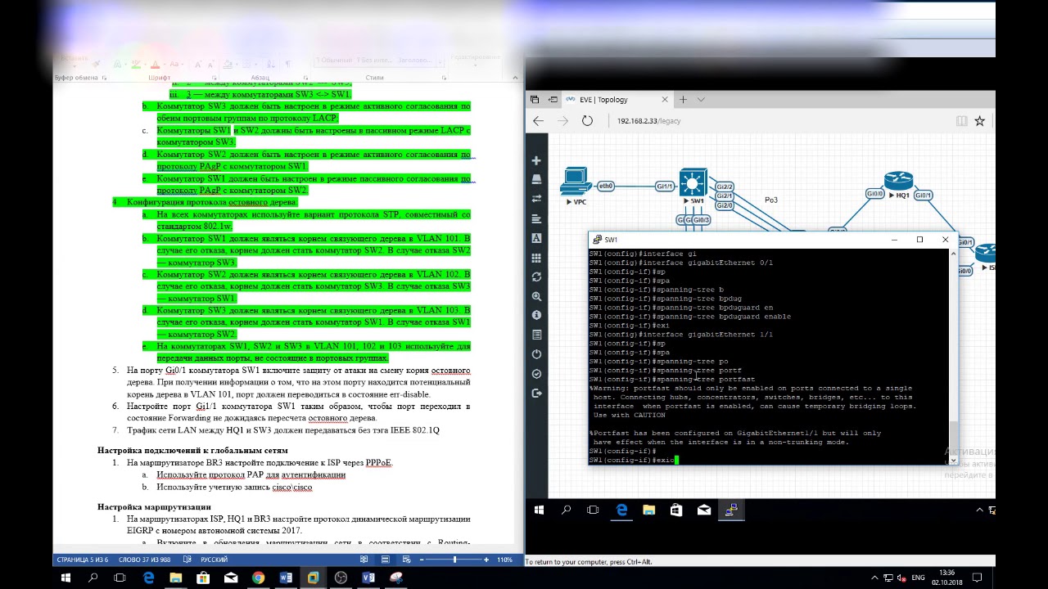Click the text objects 'A' icon in EVE sidebar
The height and width of the screenshot is (589, 1048).
pos(536,238)
